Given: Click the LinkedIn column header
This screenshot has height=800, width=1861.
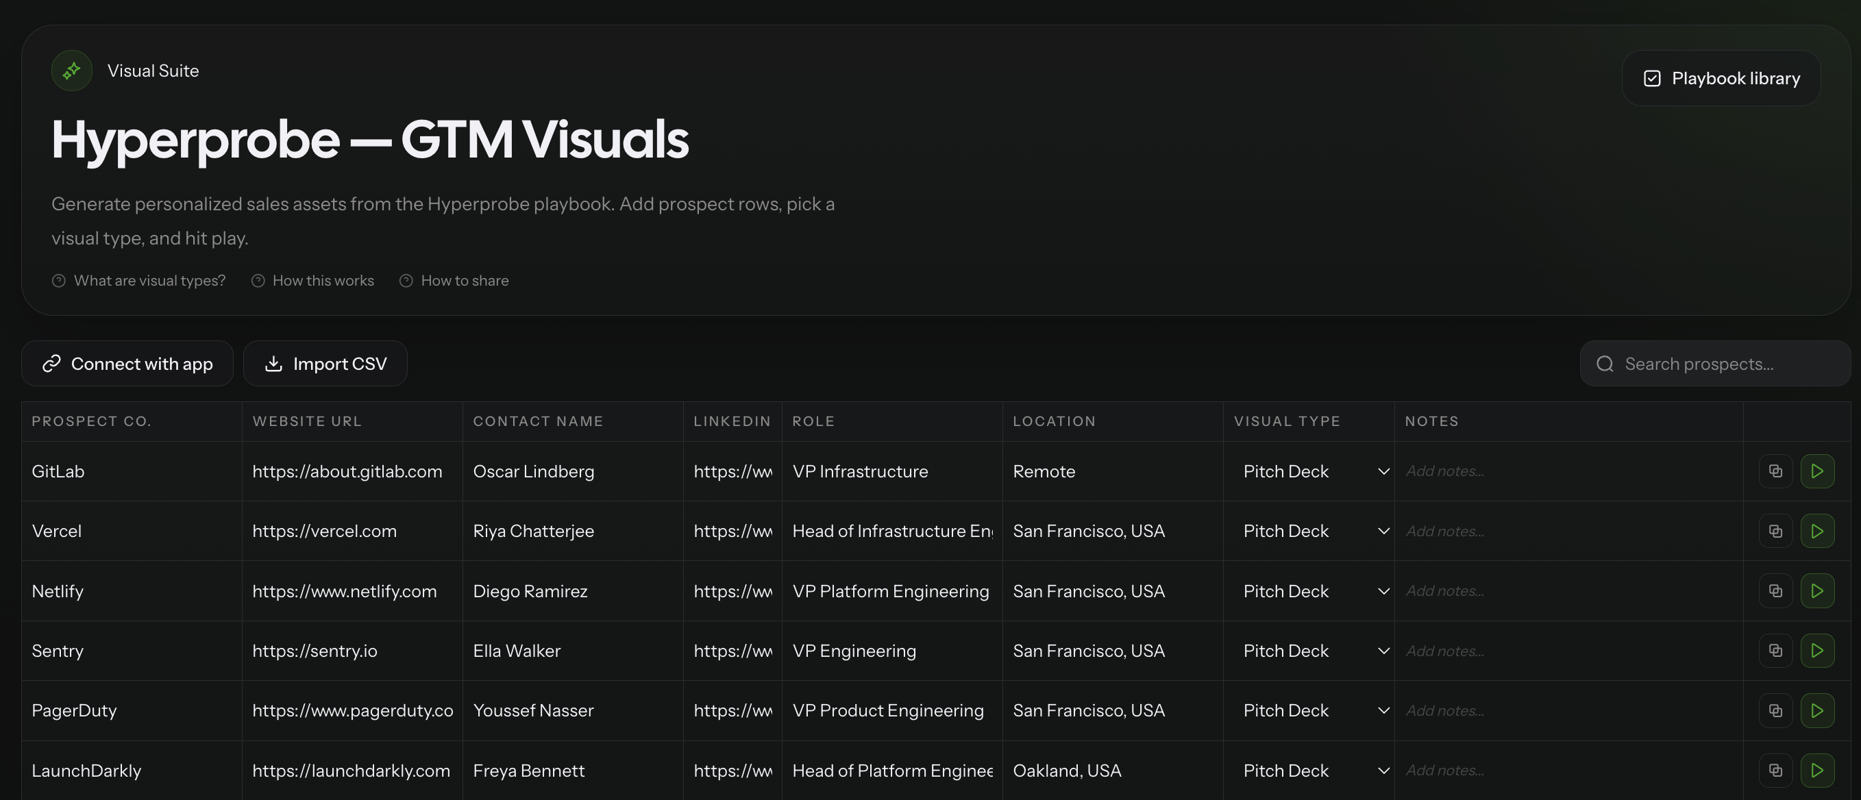Looking at the screenshot, I should point(732,422).
